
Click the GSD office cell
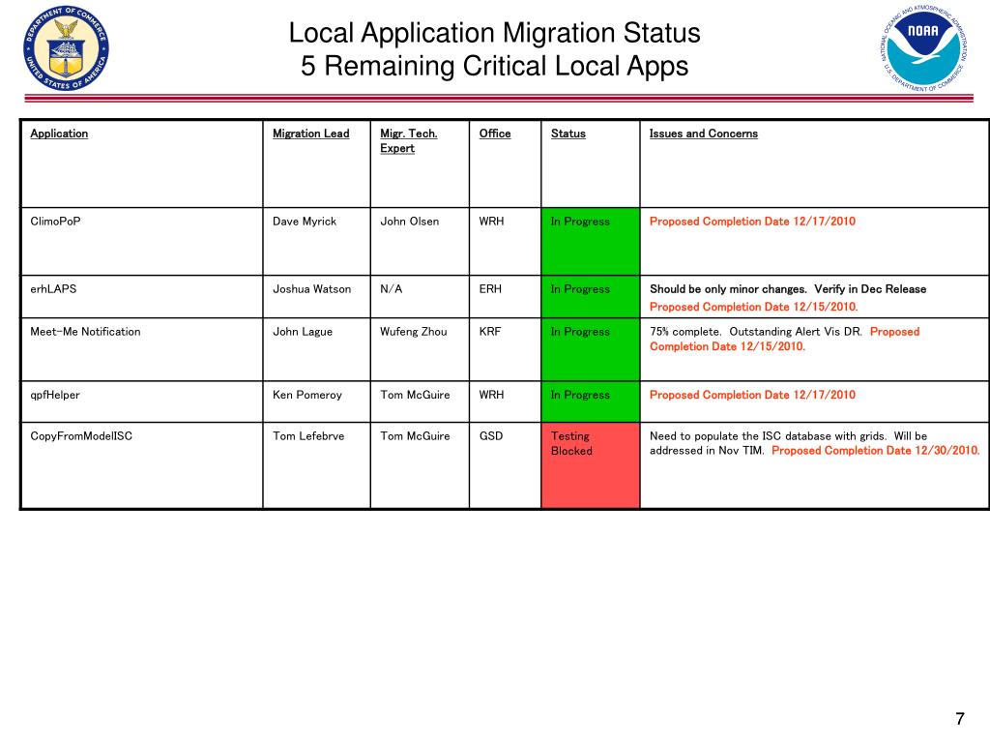(x=491, y=436)
